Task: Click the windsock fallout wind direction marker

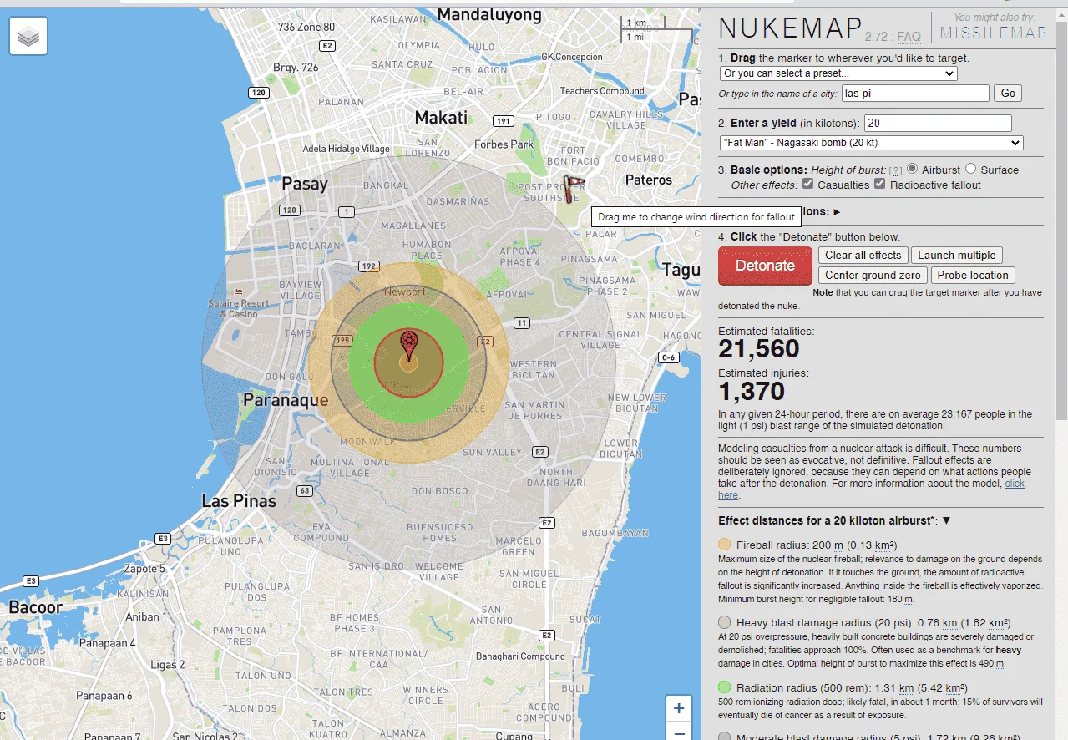Action: point(574,189)
